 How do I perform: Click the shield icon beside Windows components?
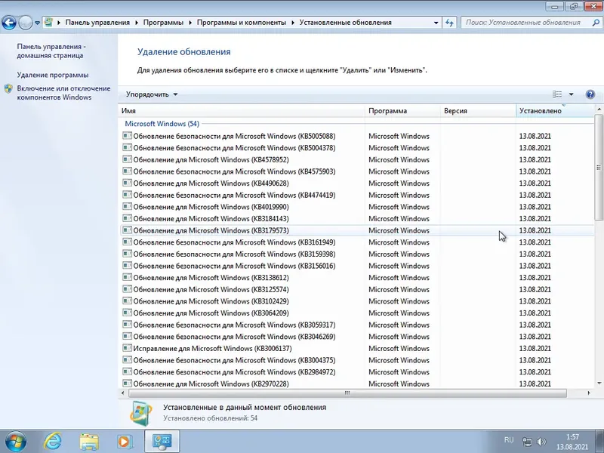coord(8,88)
